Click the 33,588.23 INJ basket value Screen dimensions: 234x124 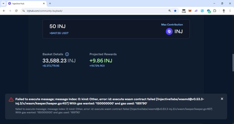tap(59, 61)
